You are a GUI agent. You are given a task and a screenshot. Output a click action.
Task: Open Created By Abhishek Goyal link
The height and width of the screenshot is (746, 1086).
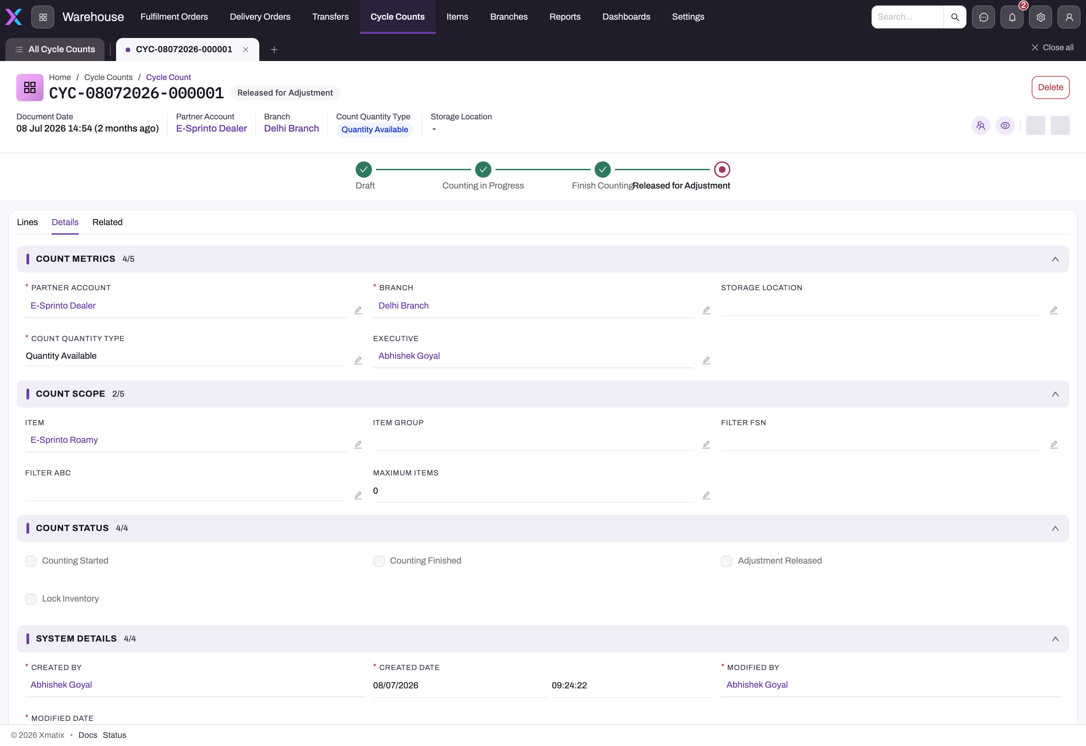point(61,685)
